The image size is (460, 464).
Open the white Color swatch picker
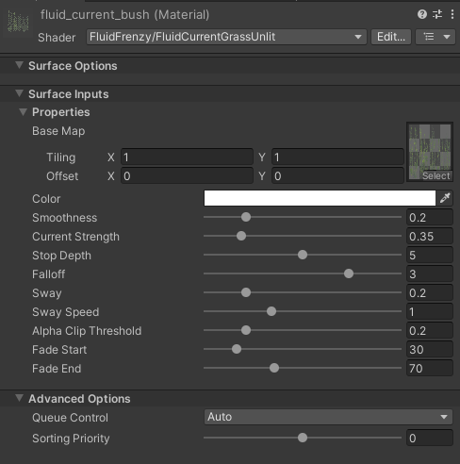click(320, 198)
